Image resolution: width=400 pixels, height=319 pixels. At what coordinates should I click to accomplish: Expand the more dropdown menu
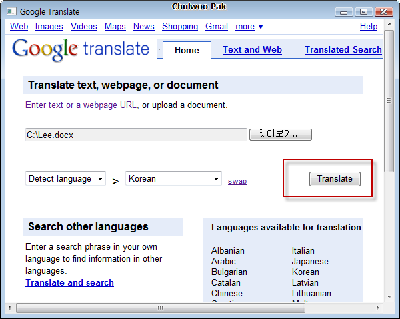click(x=249, y=26)
